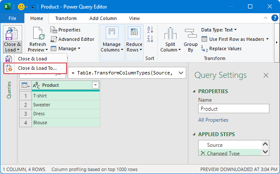Click the Split Column icon
Viewport: 280px width, 174px height.
[170, 34]
